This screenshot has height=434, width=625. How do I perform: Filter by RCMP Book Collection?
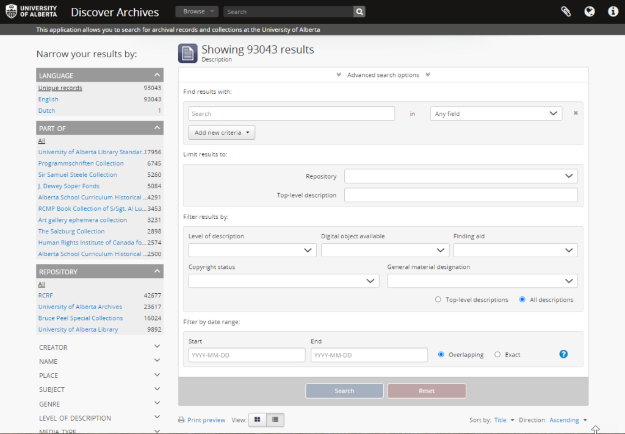coord(92,208)
